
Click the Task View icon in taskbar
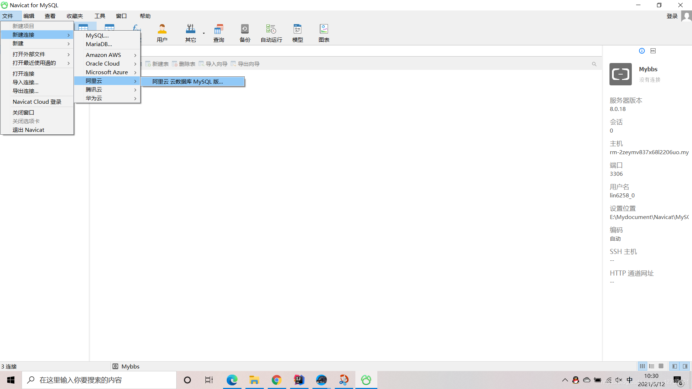tap(209, 380)
